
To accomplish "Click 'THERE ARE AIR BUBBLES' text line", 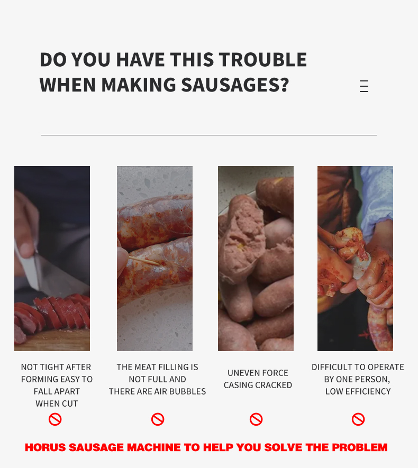I will [157, 391].
